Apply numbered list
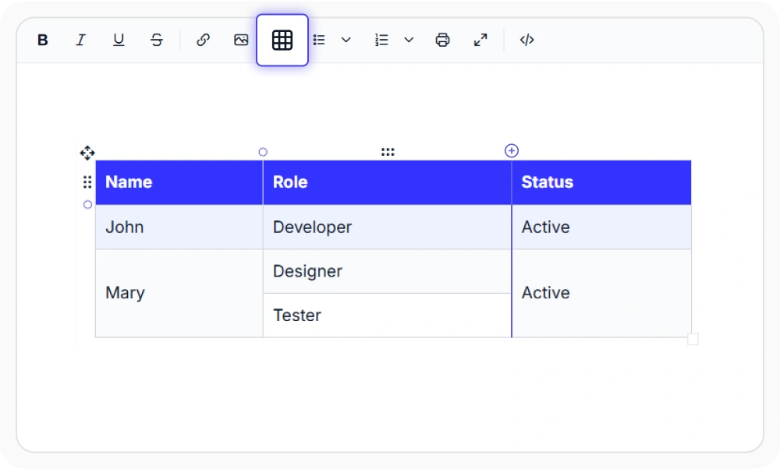This screenshot has width=780, height=469. [381, 40]
